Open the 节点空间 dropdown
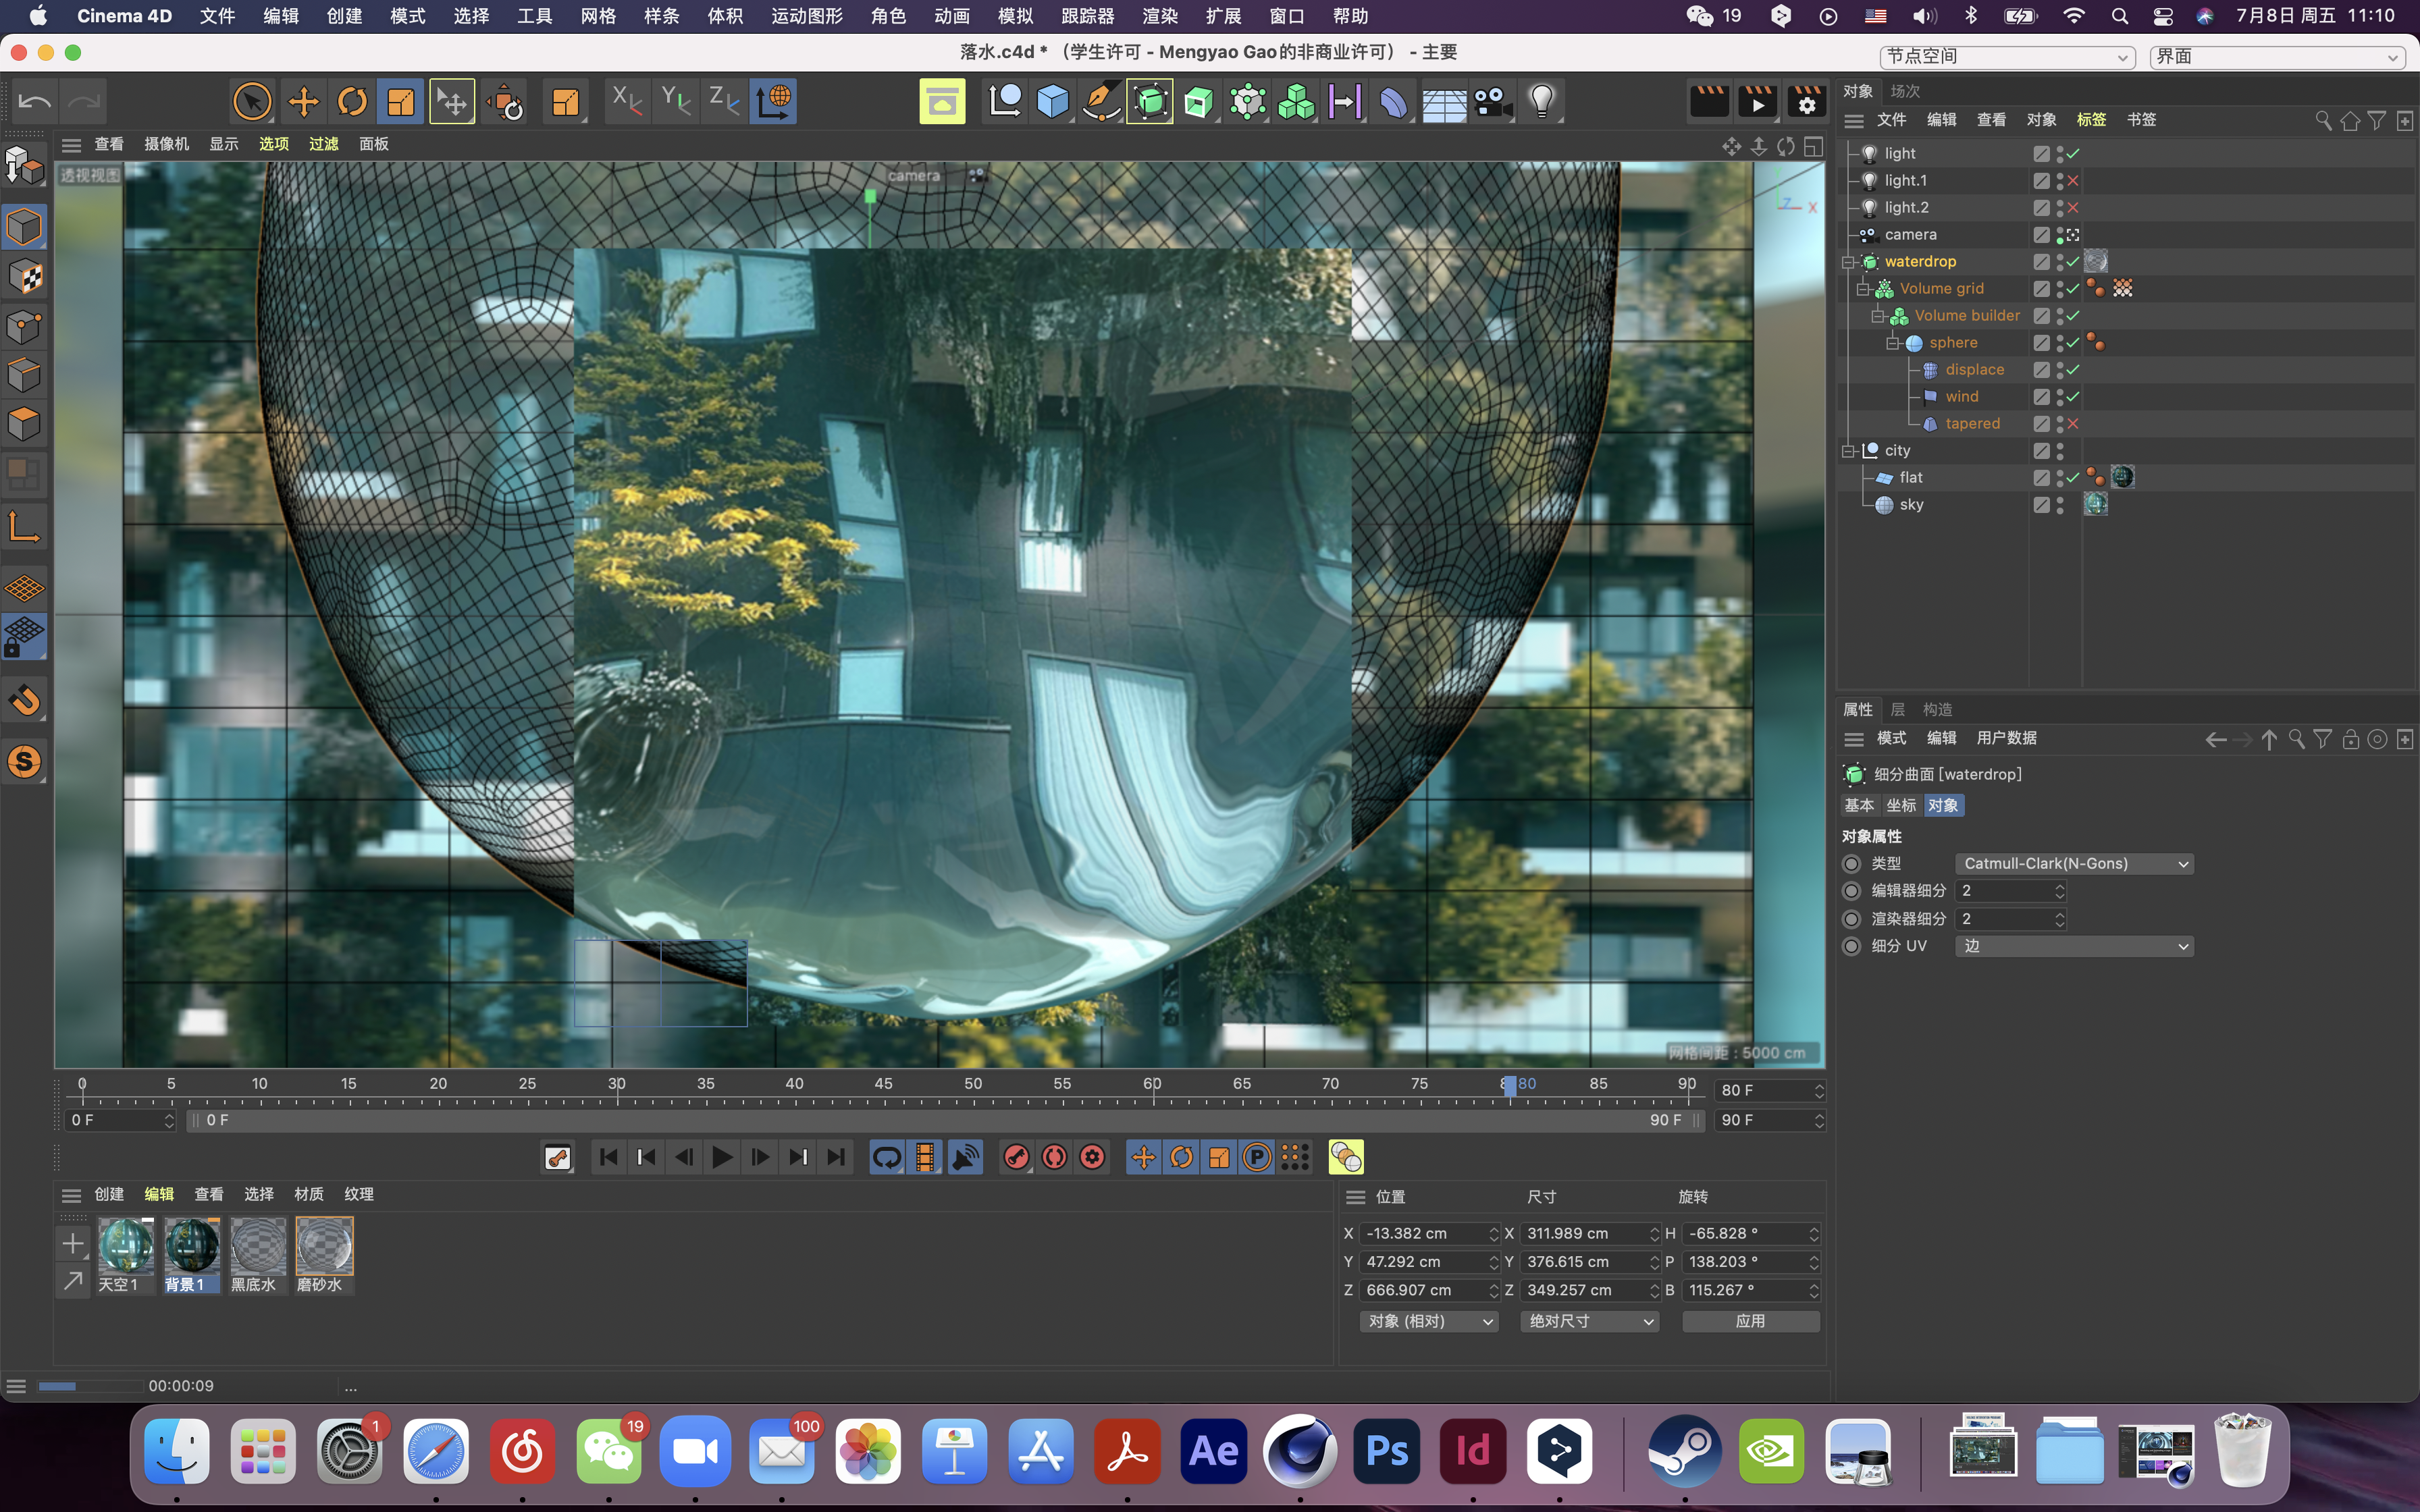Viewport: 2420px width, 1512px height. pyautogui.click(x=2006, y=57)
